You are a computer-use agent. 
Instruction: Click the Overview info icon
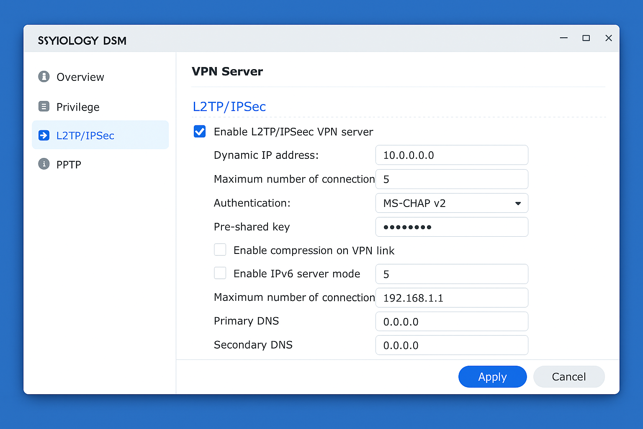(x=44, y=77)
